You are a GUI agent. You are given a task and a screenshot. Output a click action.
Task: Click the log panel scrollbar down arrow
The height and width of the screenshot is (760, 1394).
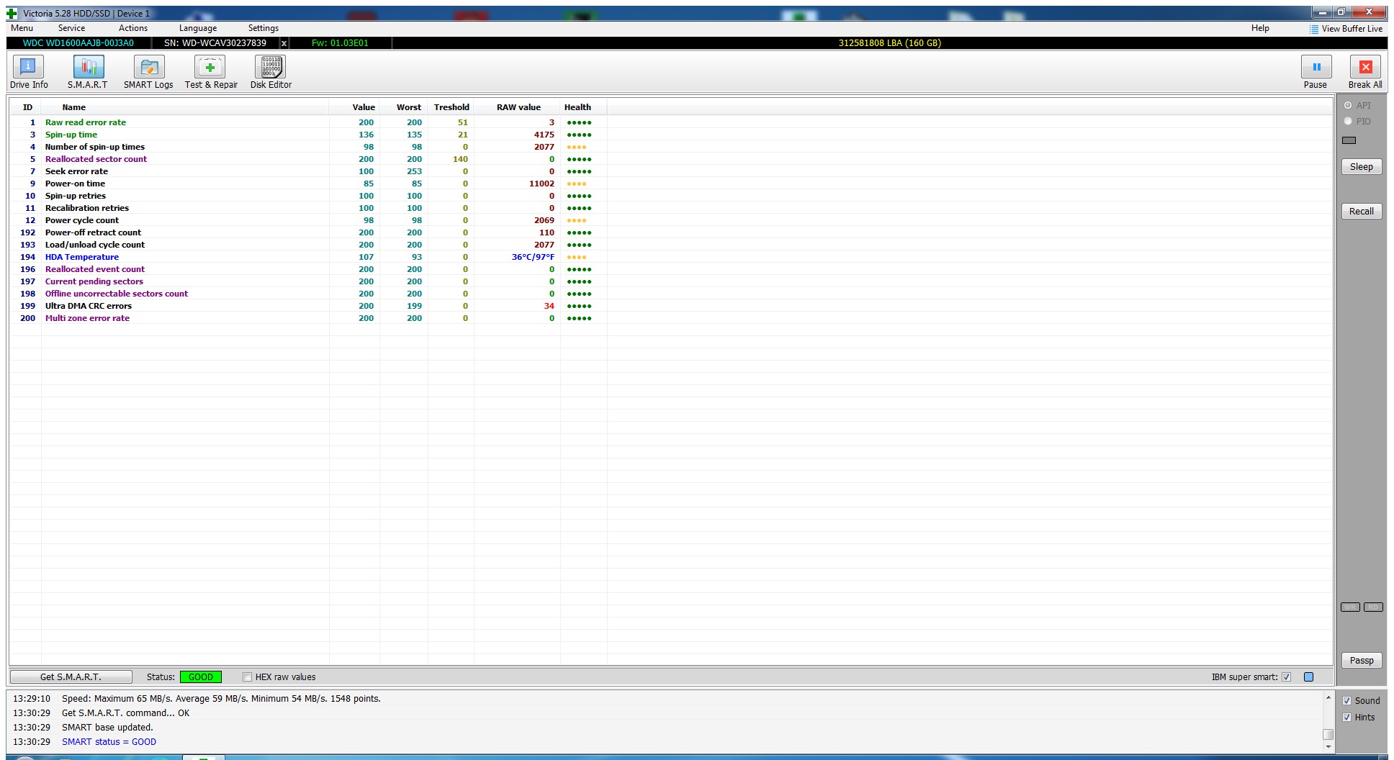click(x=1328, y=747)
